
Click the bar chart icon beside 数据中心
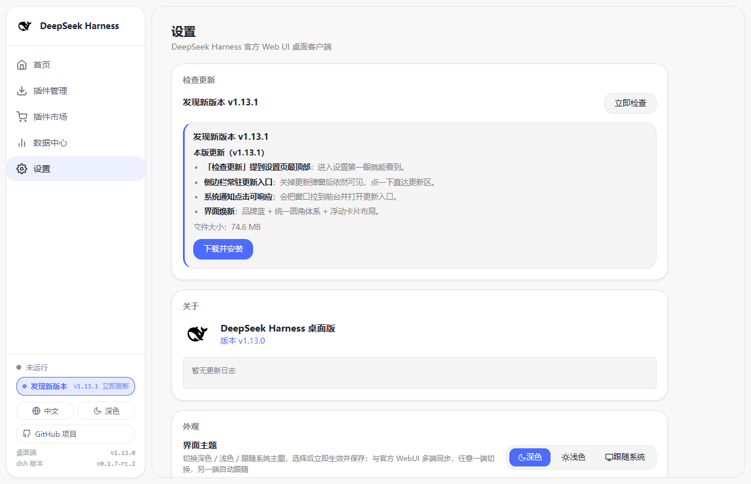(x=22, y=143)
